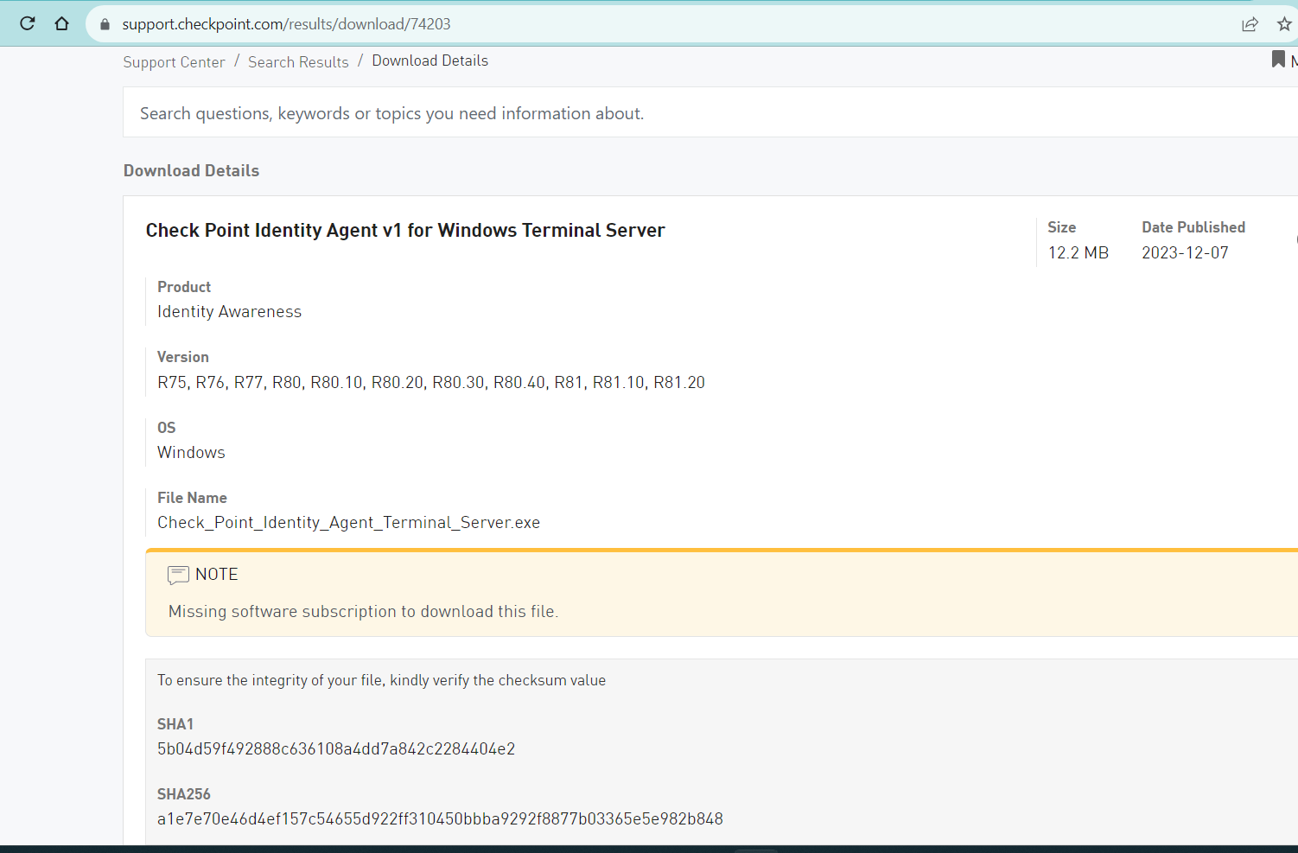The width and height of the screenshot is (1298, 853).
Task: Click the Download Details breadcrumb label
Action: (x=429, y=60)
